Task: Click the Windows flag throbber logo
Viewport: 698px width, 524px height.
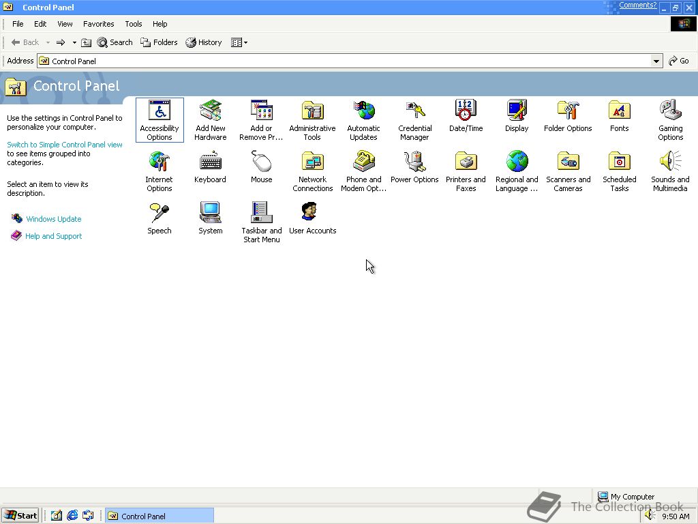Action: tap(683, 24)
